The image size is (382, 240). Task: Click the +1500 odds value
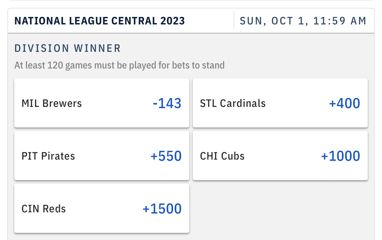162,209
